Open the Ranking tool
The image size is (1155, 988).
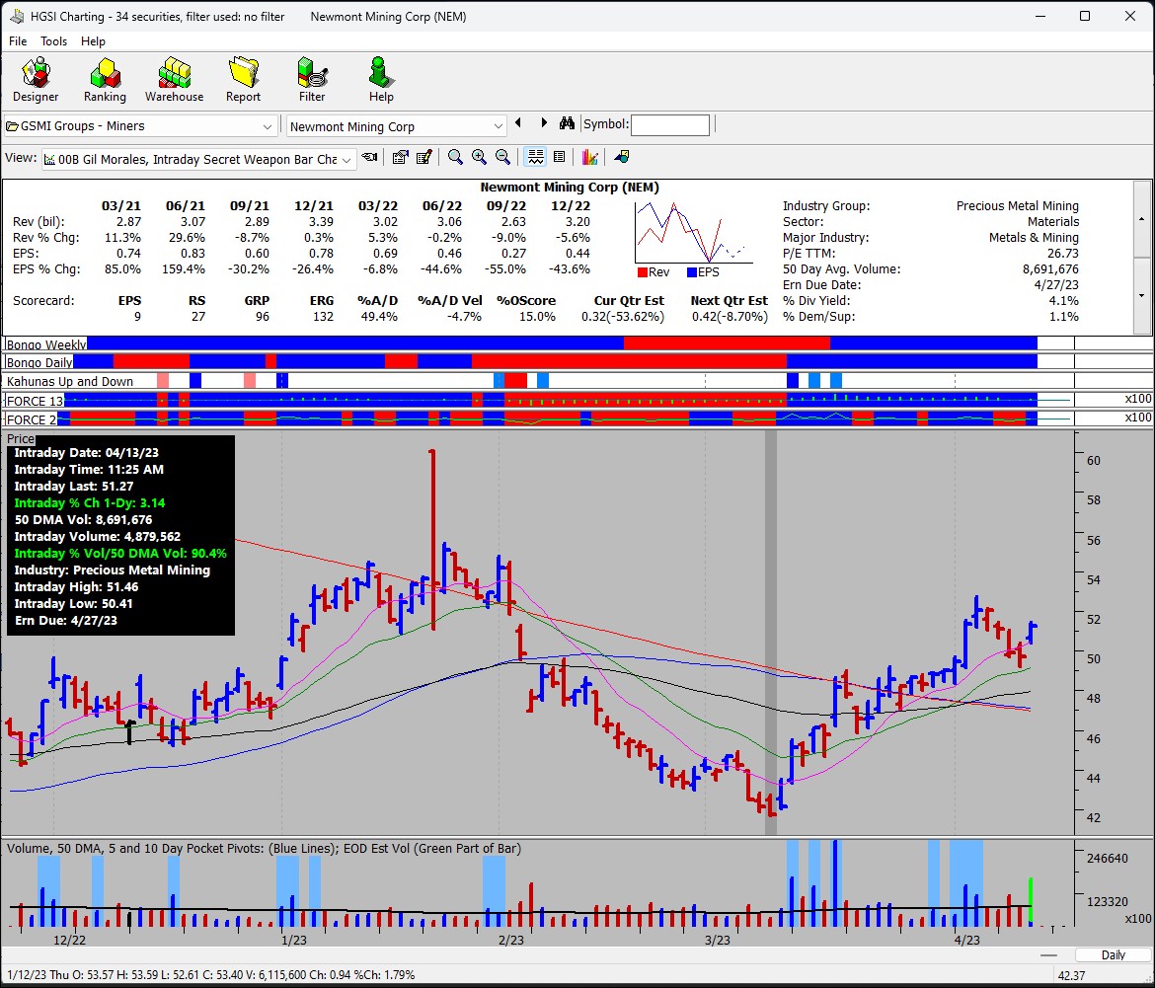[x=105, y=80]
